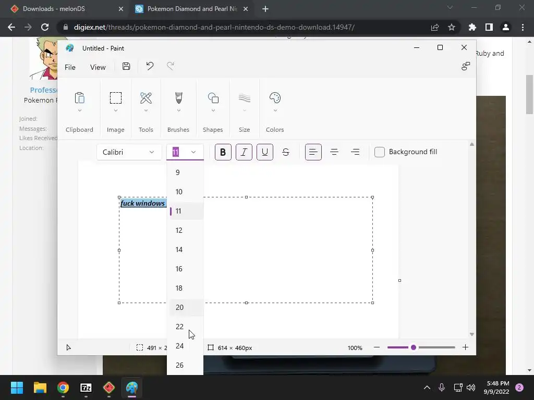534x400 pixels.
Task: Choose font size 12 from list
Action: (x=185, y=230)
